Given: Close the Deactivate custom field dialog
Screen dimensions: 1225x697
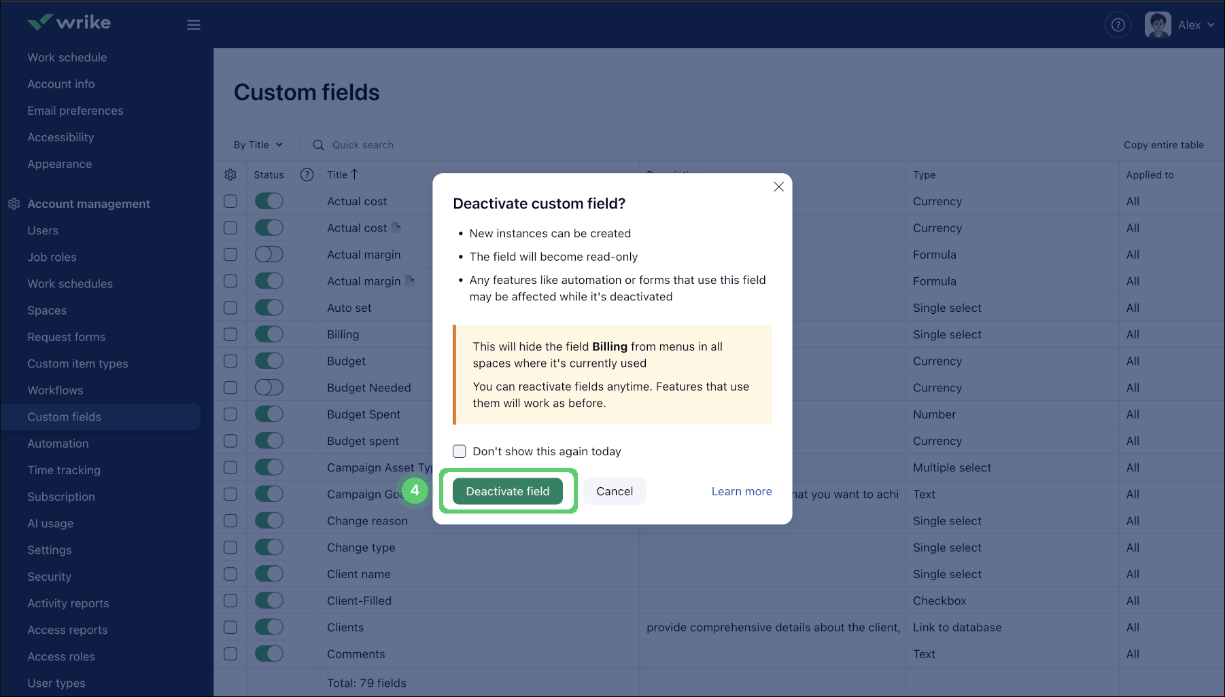Looking at the screenshot, I should click(779, 187).
